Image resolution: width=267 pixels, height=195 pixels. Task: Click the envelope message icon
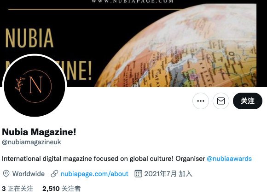click(221, 101)
